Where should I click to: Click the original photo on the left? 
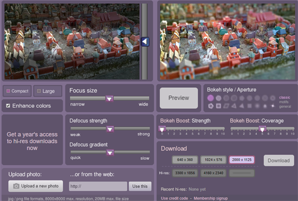(72, 41)
